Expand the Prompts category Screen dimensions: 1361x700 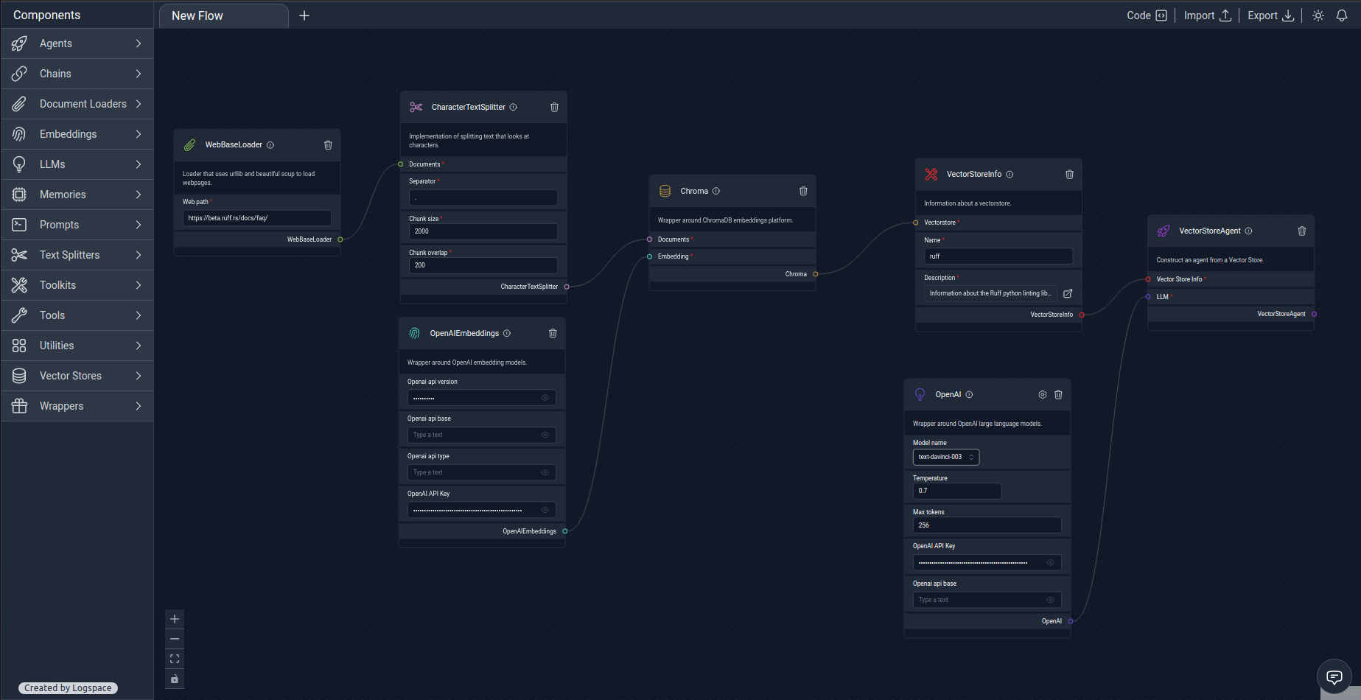(77, 225)
